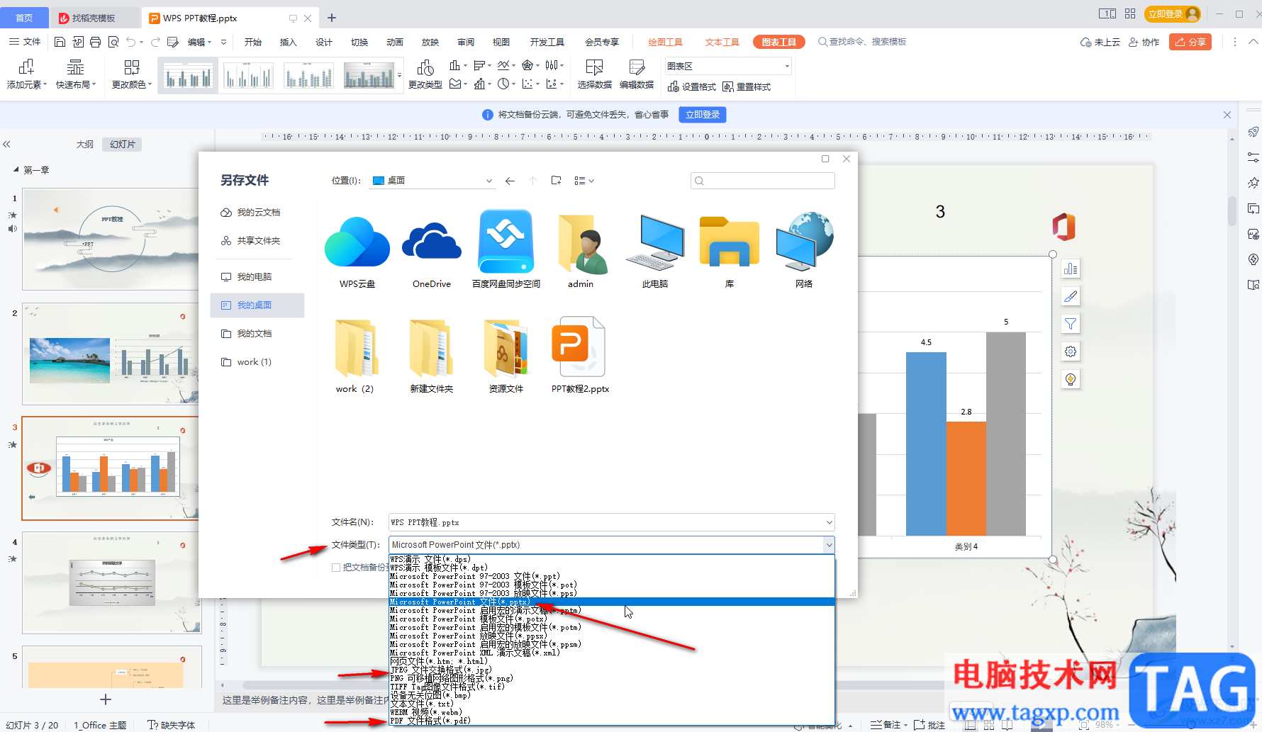Click the 更改颜色 change color icon
The width and height of the screenshot is (1262, 732).
tap(132, 67)
